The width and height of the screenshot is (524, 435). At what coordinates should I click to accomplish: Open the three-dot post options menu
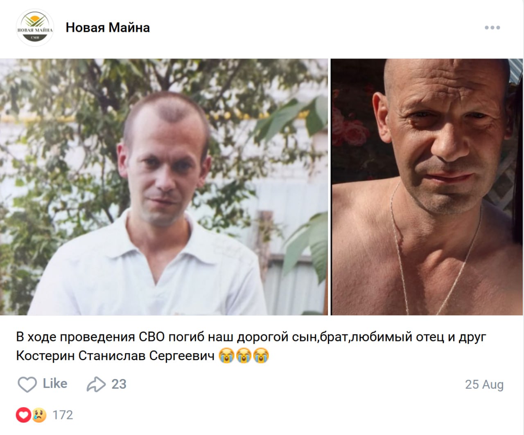click(x=492, y=27)
